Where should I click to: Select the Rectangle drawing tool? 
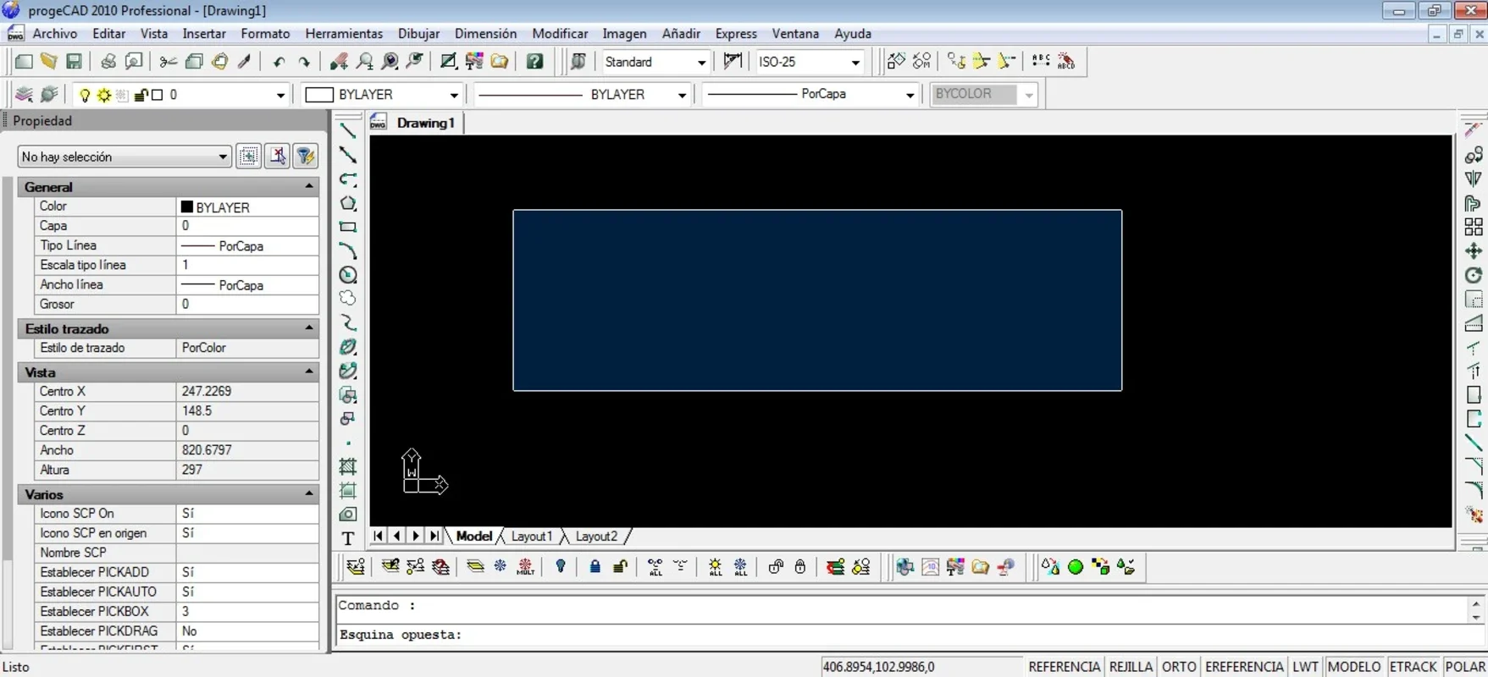click(x=348, y=227)
